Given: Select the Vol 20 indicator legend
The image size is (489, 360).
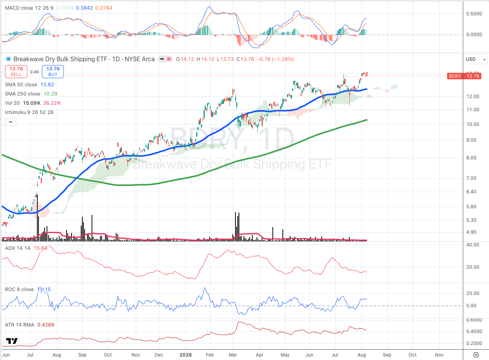Looking at the screenshot, I should click(x=13, y=103).
